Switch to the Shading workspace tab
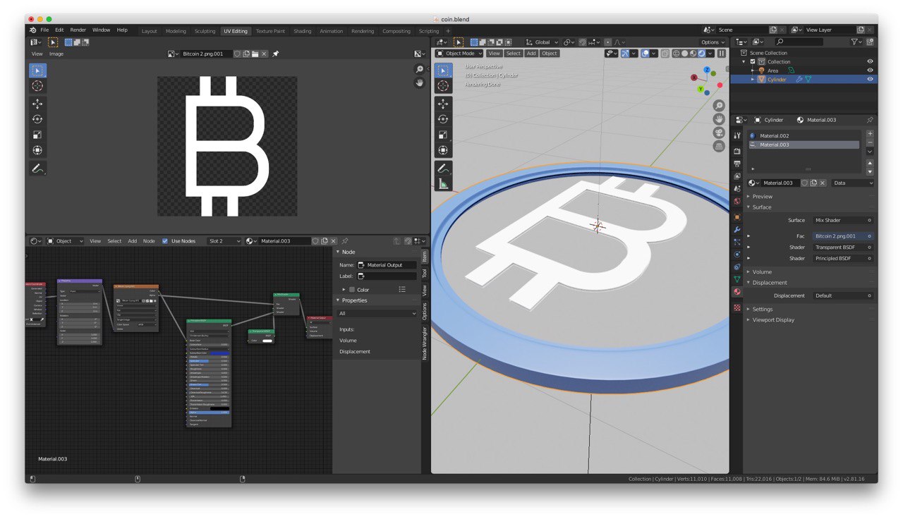Viewport: 903px width, 519px height. (302, 31)
